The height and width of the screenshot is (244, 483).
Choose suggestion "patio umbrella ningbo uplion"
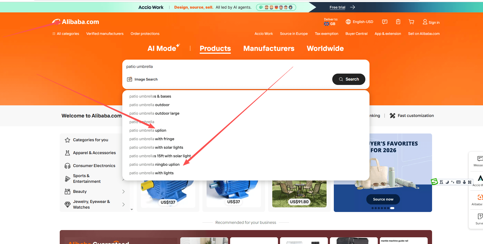246,164
